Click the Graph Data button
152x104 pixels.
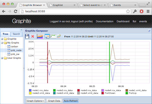pyautogui.click(x=54, y=101)
